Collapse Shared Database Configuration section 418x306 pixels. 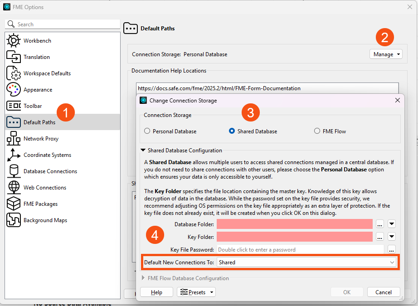point(143,151)
